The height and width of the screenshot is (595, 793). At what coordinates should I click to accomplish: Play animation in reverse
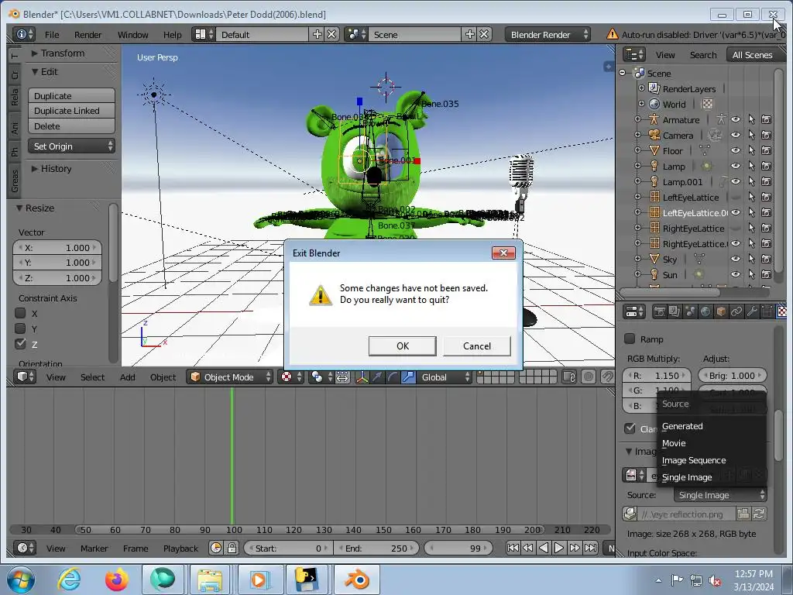[x=544, y=548]
